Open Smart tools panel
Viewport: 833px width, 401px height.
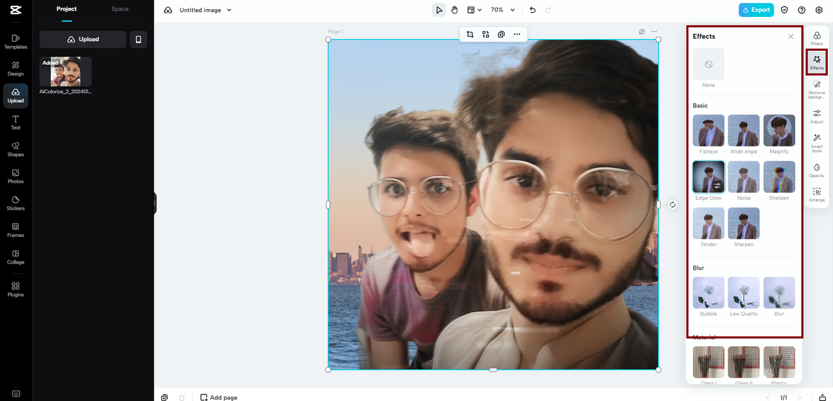click(x=817, y=143)
